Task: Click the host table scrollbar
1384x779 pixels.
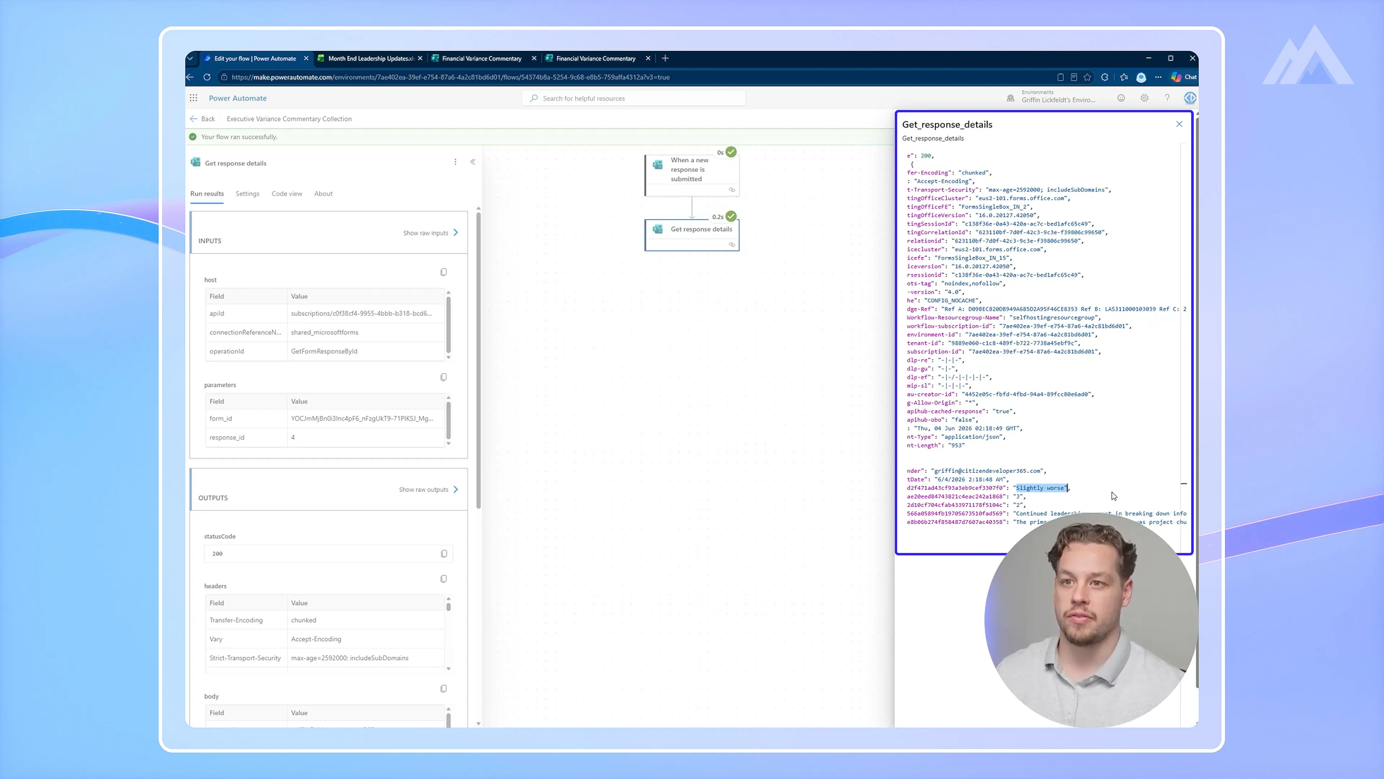Action: (448, 325)
